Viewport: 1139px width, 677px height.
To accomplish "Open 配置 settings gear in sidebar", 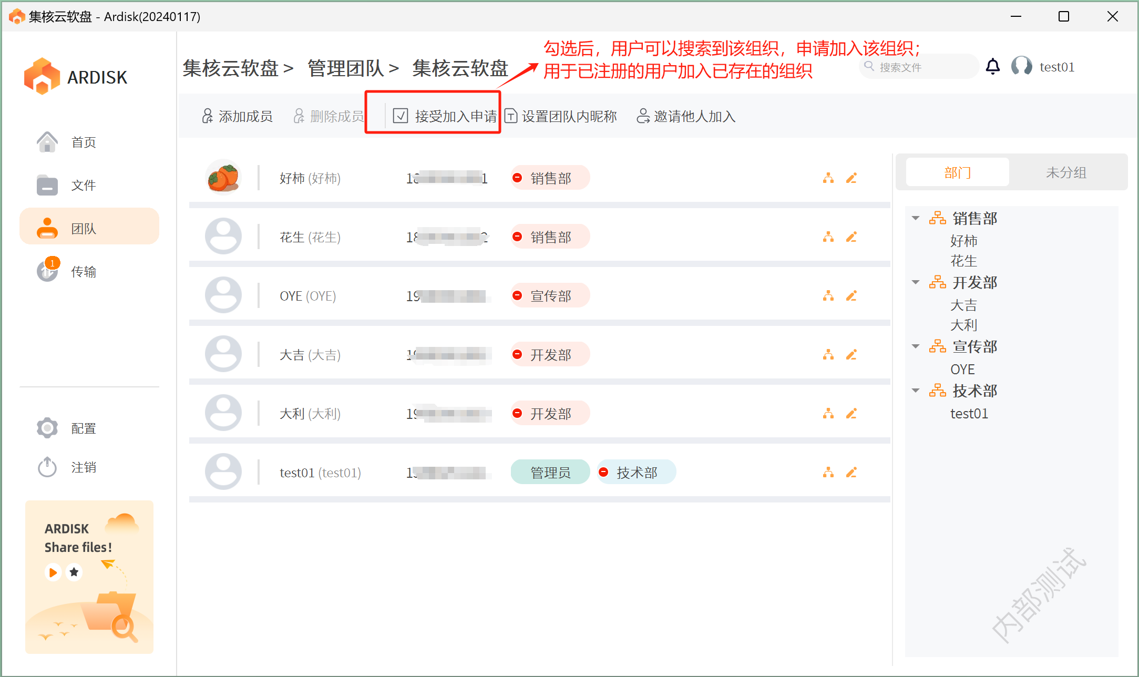I will [x=47, y=428].
